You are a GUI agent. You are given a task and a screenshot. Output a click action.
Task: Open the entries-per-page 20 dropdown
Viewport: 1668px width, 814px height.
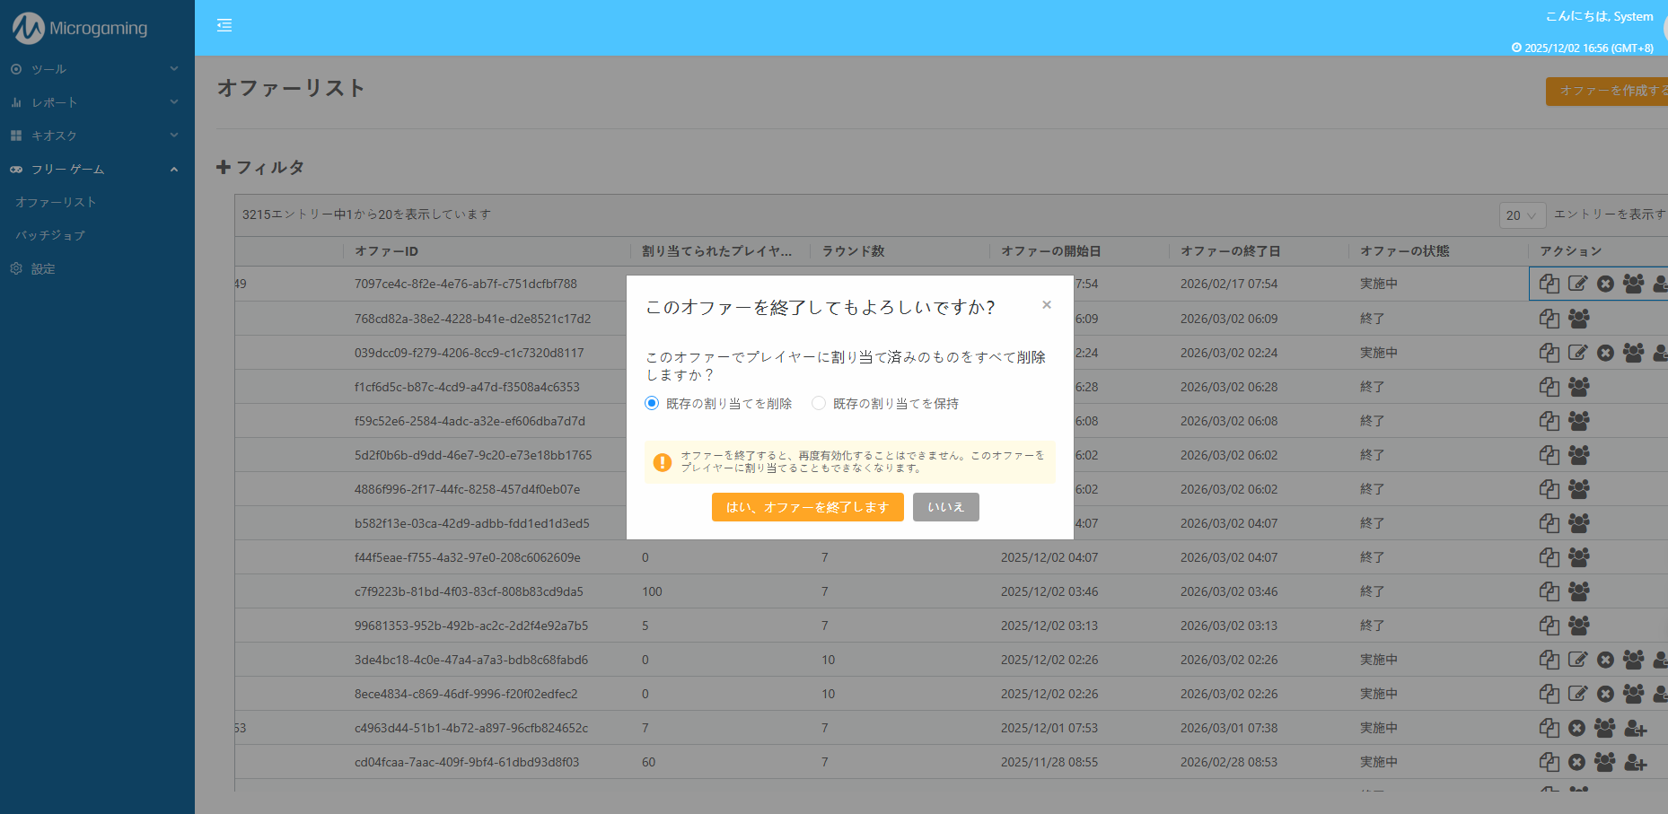[1522, 215]
